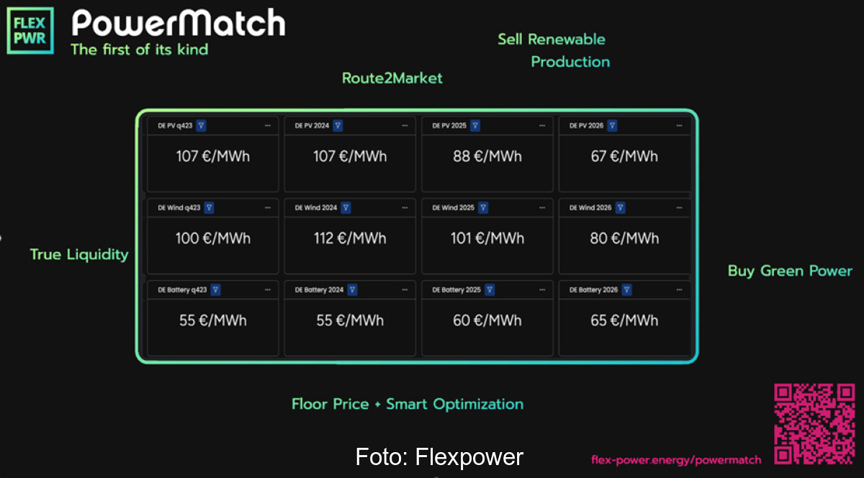The height and width of the screenshot is (478, 864).
Task: Select the DE Wind 2024 112 €/MWh card
Action: coord(350,238)
